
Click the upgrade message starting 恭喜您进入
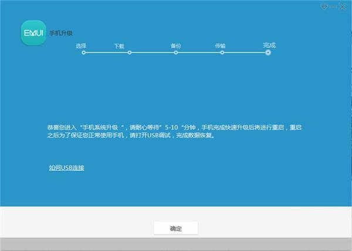(174, 131)
